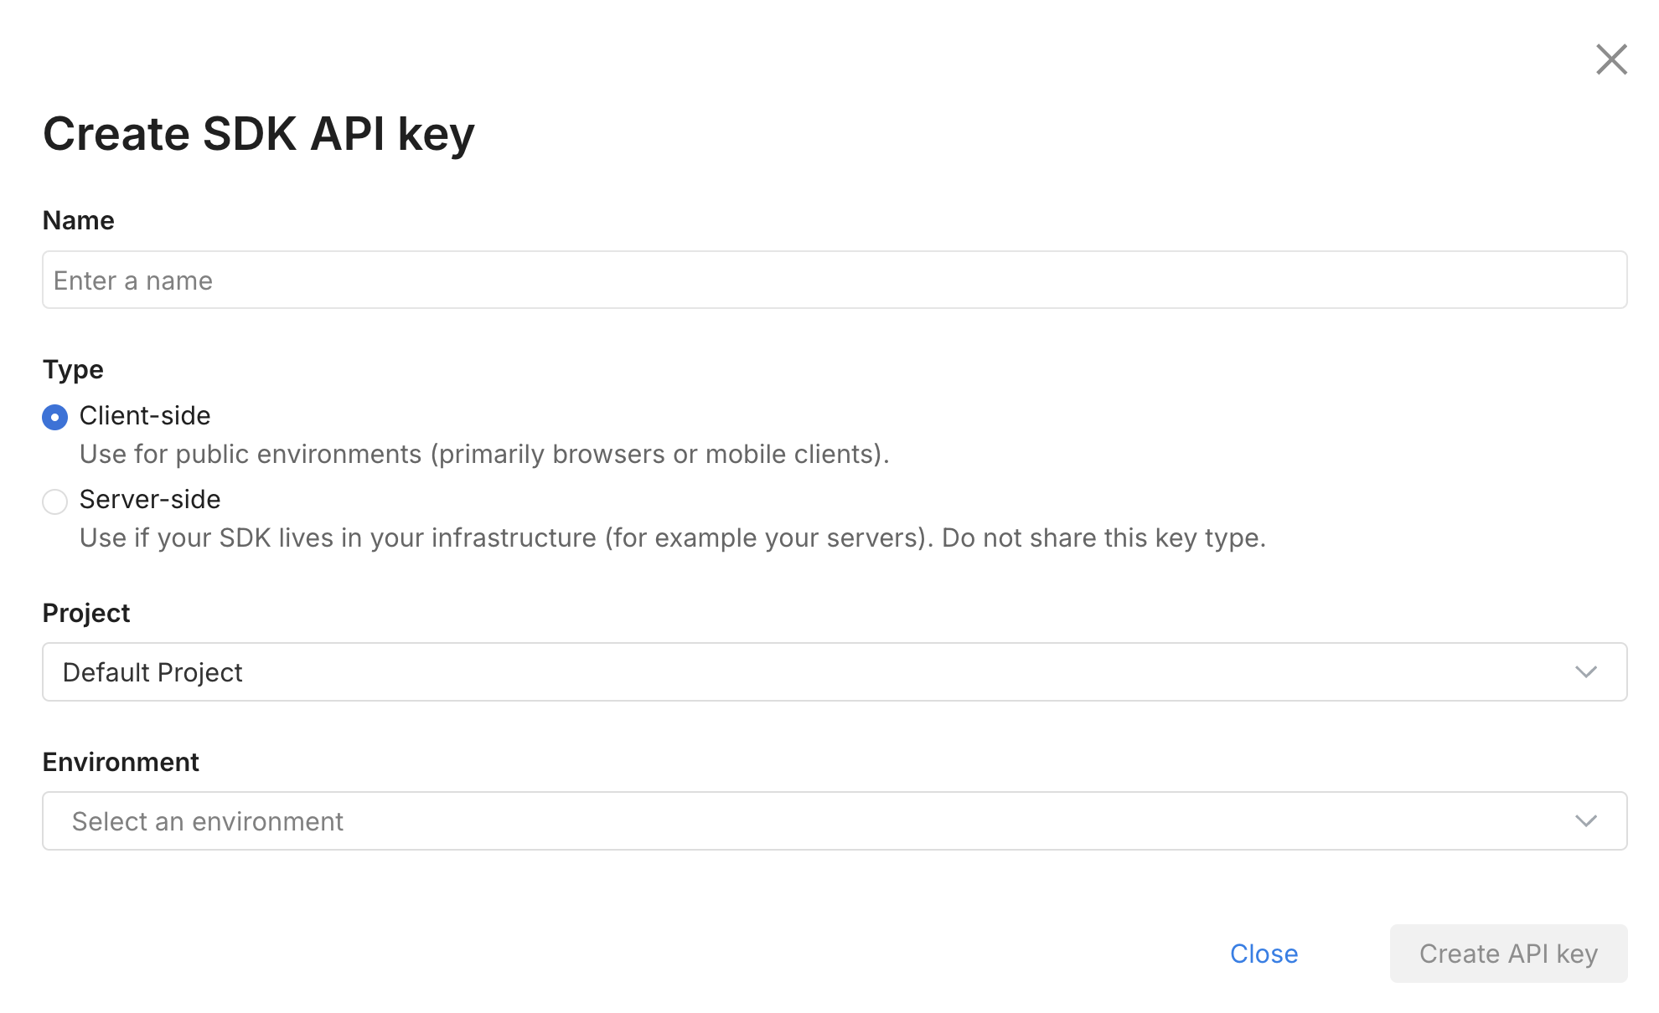Click the Project dropdown chevron arrow

(1585, 671)
